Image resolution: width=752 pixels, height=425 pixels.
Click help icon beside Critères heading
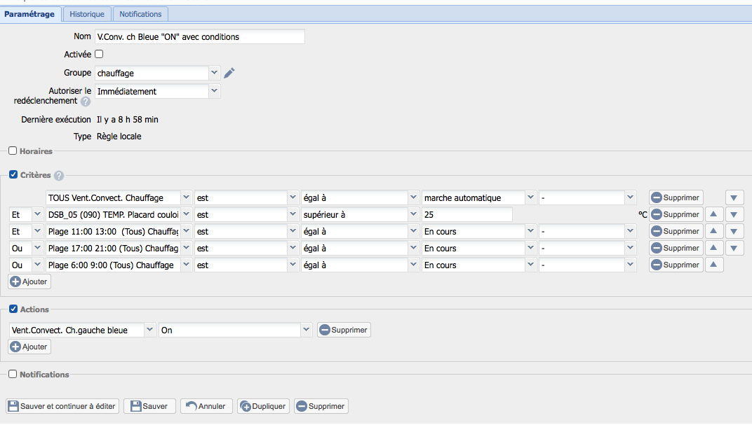(x=59, y=176)
